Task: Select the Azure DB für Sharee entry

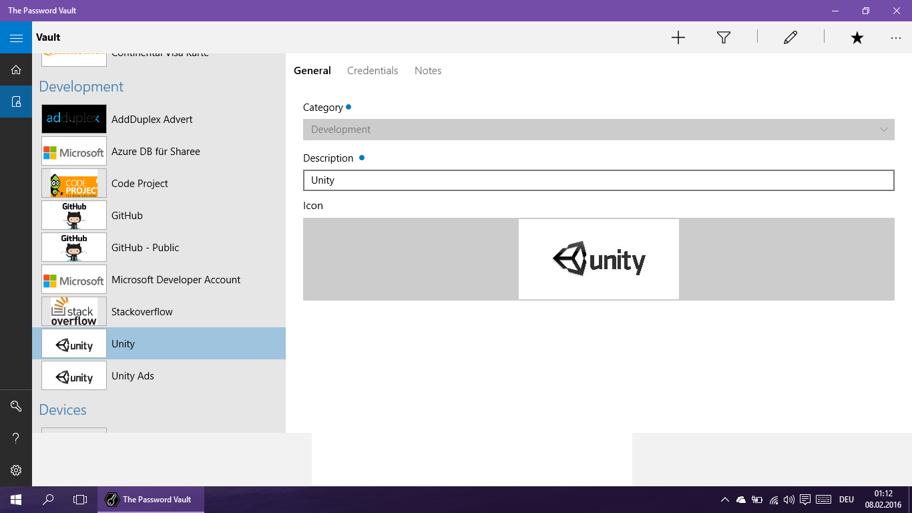Action: 159,151
